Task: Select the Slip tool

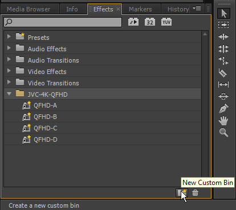Action: (x=223, y=84)
